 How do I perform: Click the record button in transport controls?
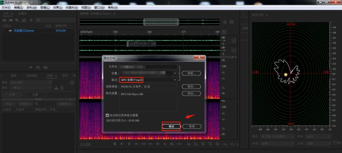click(165, 144)
